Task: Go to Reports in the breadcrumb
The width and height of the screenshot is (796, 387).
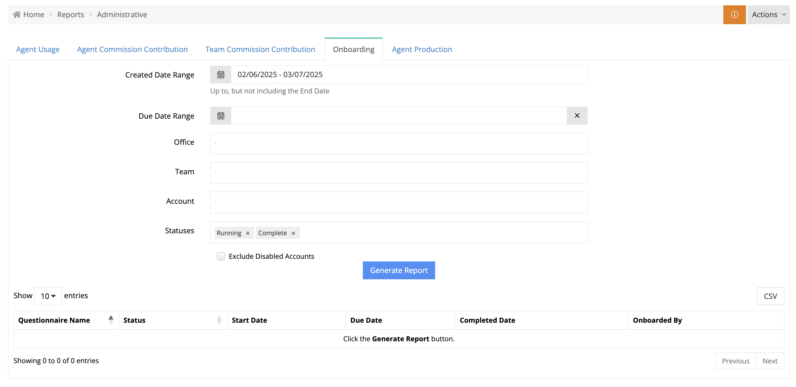Action: point(70,15)
